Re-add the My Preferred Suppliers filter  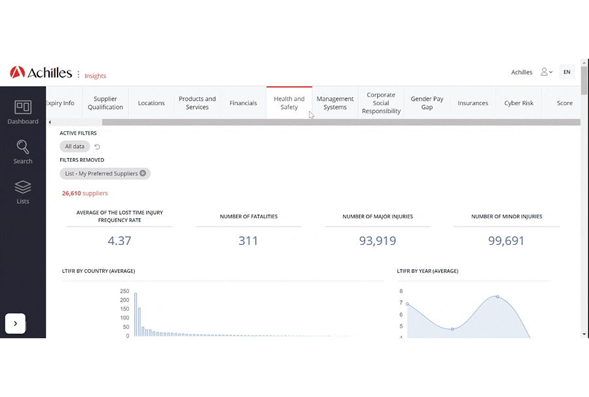tap(143, 174)
